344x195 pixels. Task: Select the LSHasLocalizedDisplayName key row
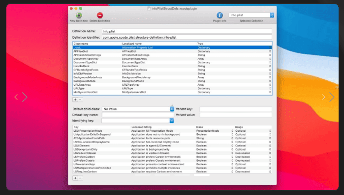coord(172,142)
